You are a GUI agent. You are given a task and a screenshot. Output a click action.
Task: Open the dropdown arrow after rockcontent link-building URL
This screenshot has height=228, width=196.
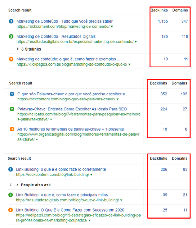92,175
